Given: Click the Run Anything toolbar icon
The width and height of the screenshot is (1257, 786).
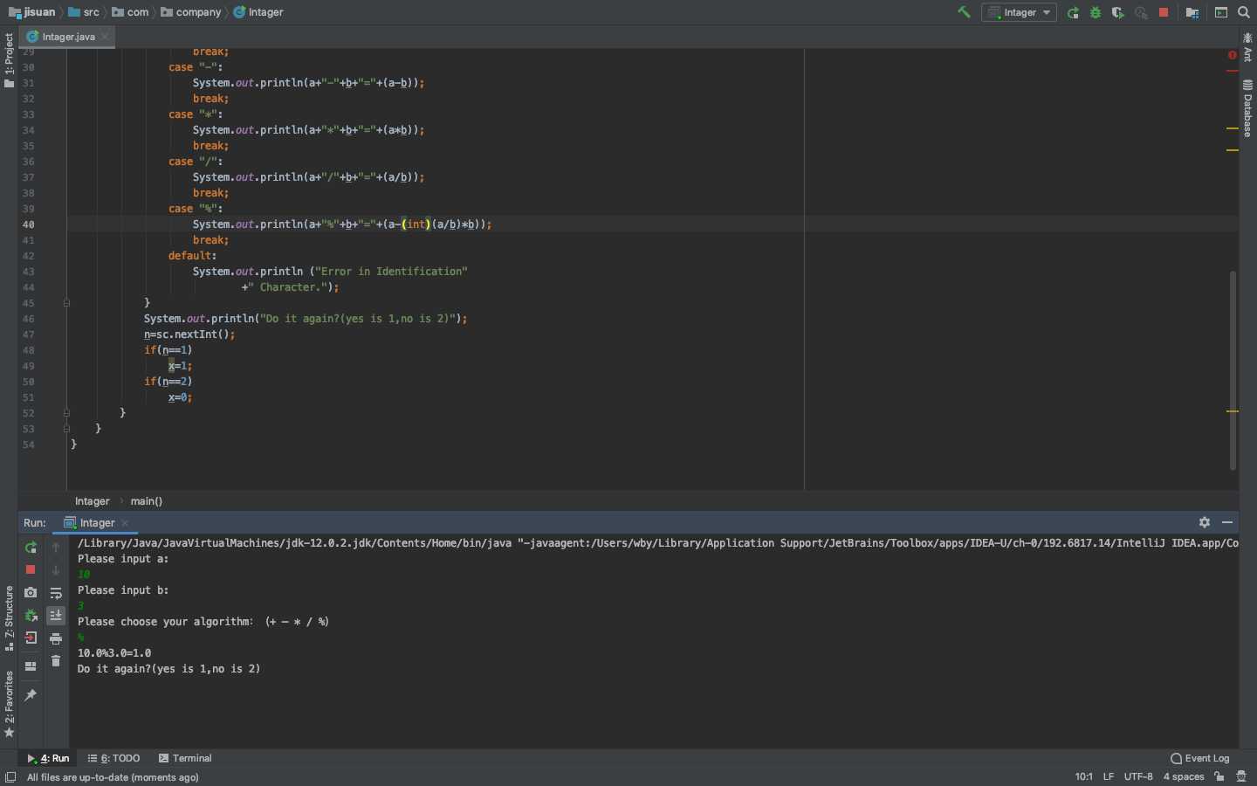Looking at the screenshot, I should [x=1221, y=12].
